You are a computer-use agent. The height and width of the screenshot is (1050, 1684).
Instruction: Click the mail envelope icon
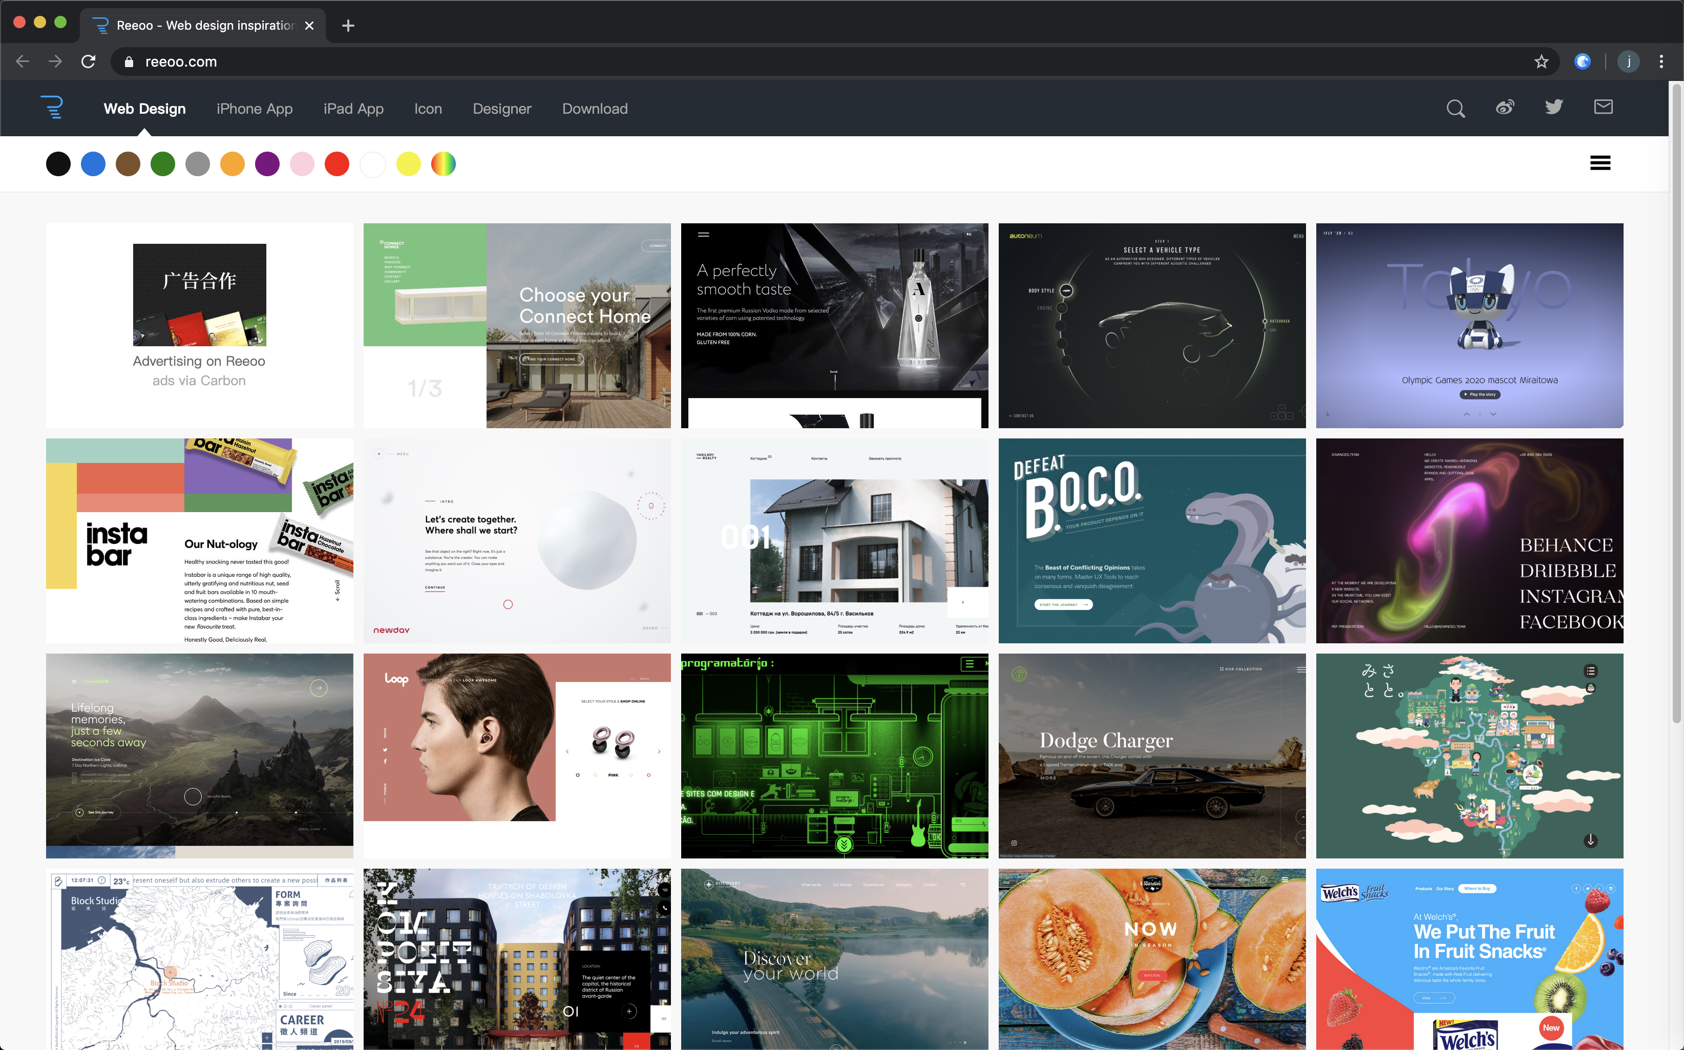(x=1603, y=107)
